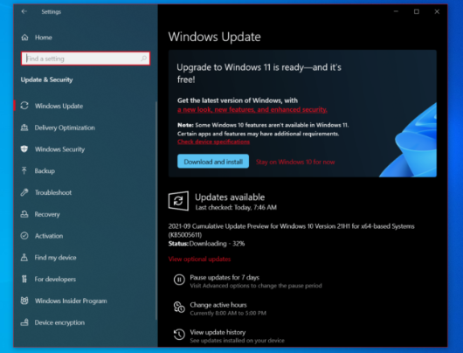Viewport: 463px width, 353px height.
Task: Click the Update & Security heading
Action: pos(46,80)
